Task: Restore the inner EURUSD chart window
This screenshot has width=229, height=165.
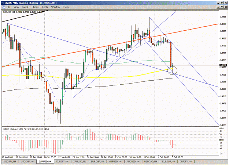Action: point(222,7)
